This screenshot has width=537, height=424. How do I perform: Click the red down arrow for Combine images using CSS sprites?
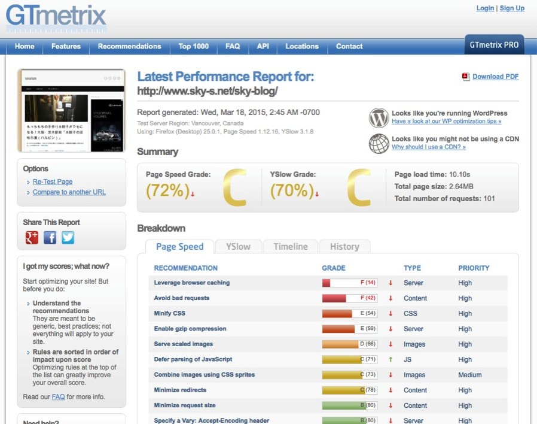coord(390,375)
